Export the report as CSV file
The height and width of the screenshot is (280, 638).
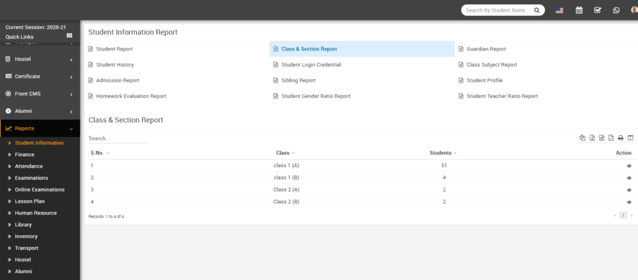click(601, 138)
